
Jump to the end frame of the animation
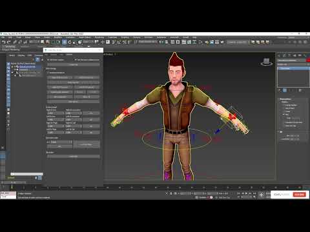click(254, 193)
